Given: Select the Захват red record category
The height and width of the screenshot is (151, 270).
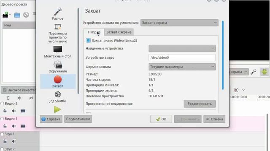Looking at the screenshot, I should [x=58, y=81].
